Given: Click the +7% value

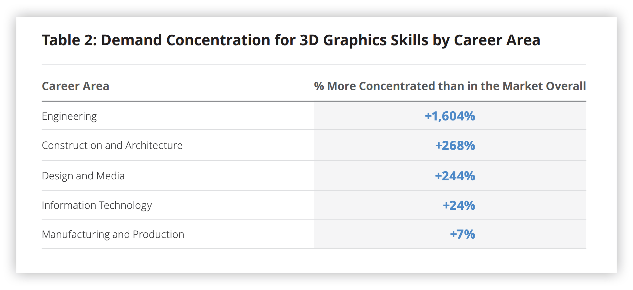Looking at the screenshot, I should 462,234.
